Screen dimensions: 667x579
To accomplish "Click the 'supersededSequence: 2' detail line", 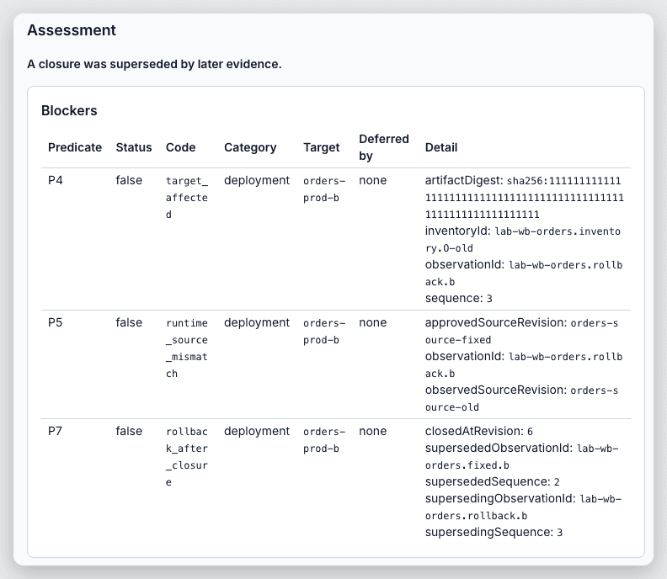I will tap(492, 481).
